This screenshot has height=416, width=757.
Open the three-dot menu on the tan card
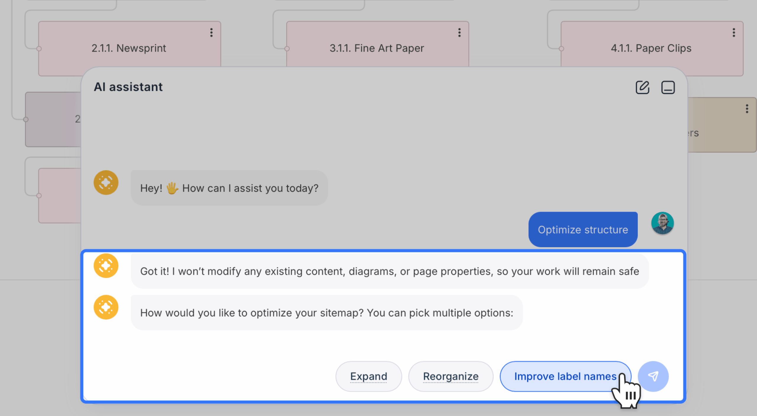tap(747, 109)
